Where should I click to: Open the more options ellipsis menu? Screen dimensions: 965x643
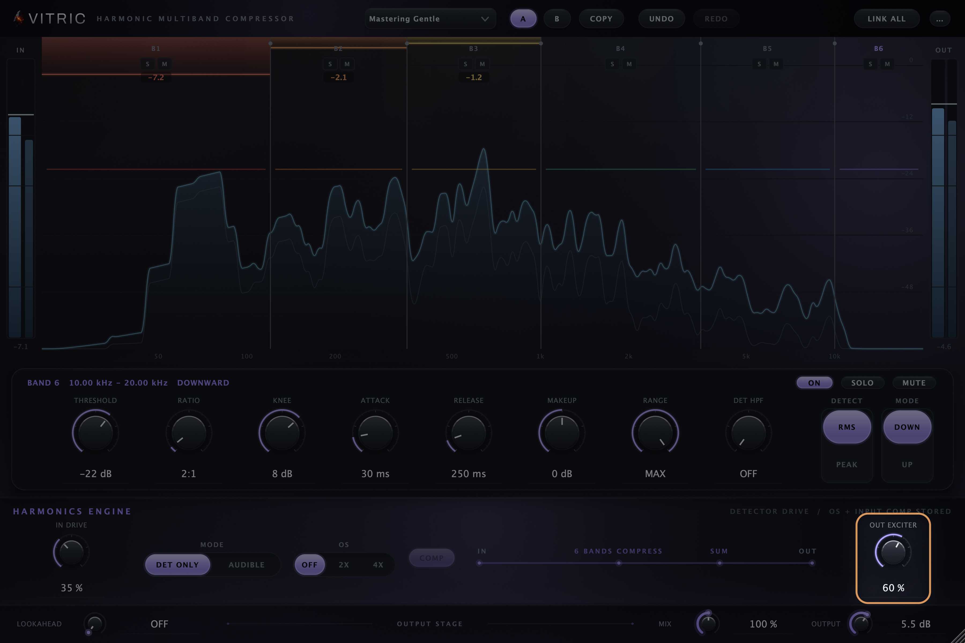pyautogui.click(x=940, y=19)
